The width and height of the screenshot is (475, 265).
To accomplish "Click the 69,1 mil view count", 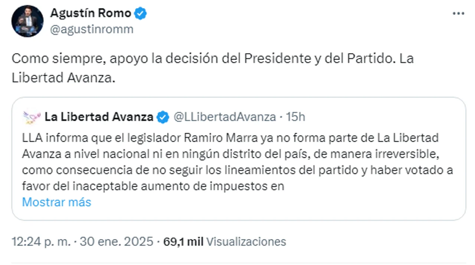I will coord(183,241).
